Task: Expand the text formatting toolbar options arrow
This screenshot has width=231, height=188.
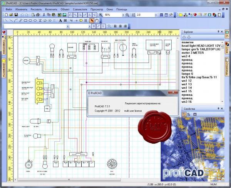Action: [129, 27]
